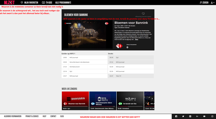Select upcoming NOS Journaal at 02:26
This screenshot has width=216, height=119.
click(x=131, y=71)
